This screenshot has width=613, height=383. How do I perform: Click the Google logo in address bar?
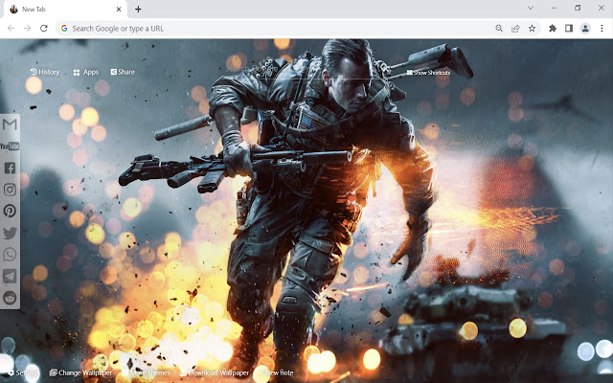[64, 28]
